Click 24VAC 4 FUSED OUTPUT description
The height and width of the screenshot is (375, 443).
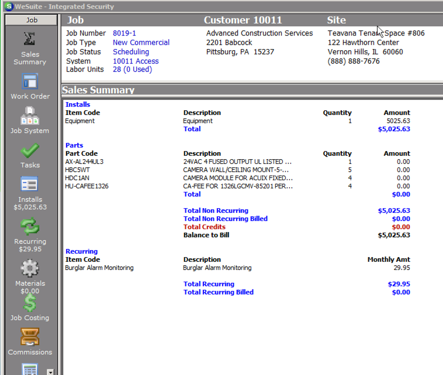(x=237, y=162)
